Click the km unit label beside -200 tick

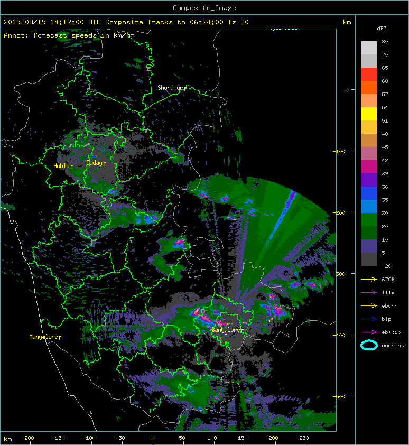8,439
